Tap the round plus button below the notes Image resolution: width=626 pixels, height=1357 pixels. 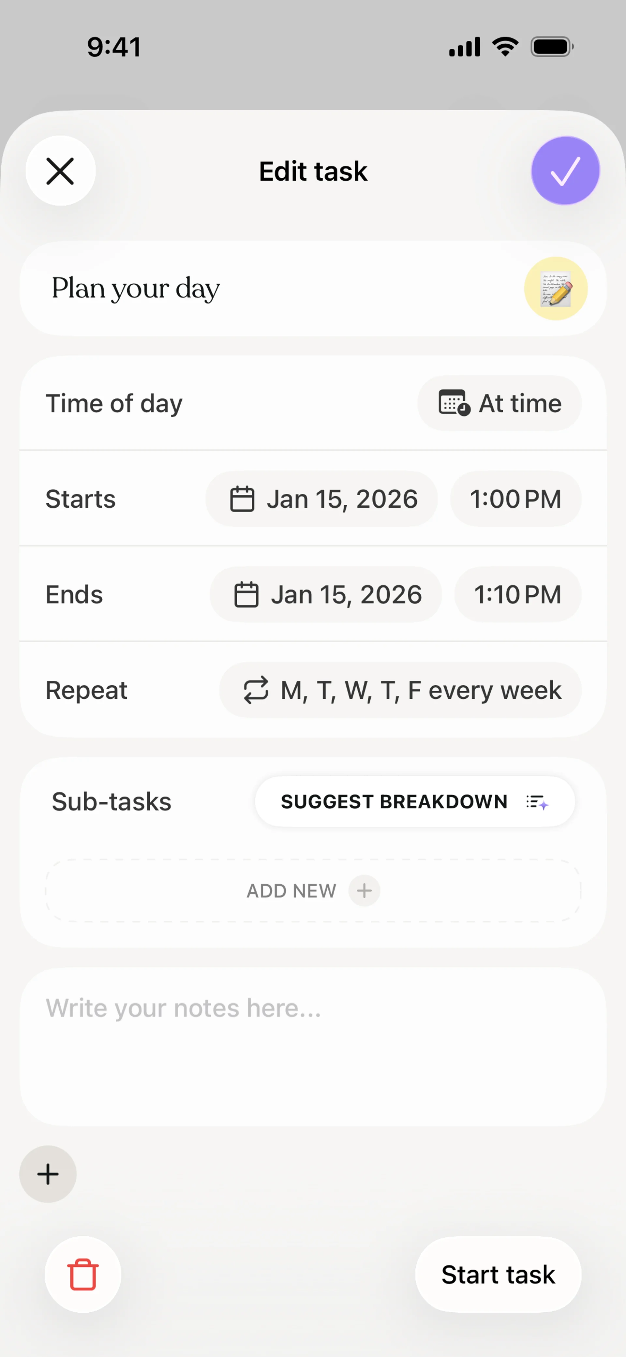pyautogui.click(x=48, y=1174)
